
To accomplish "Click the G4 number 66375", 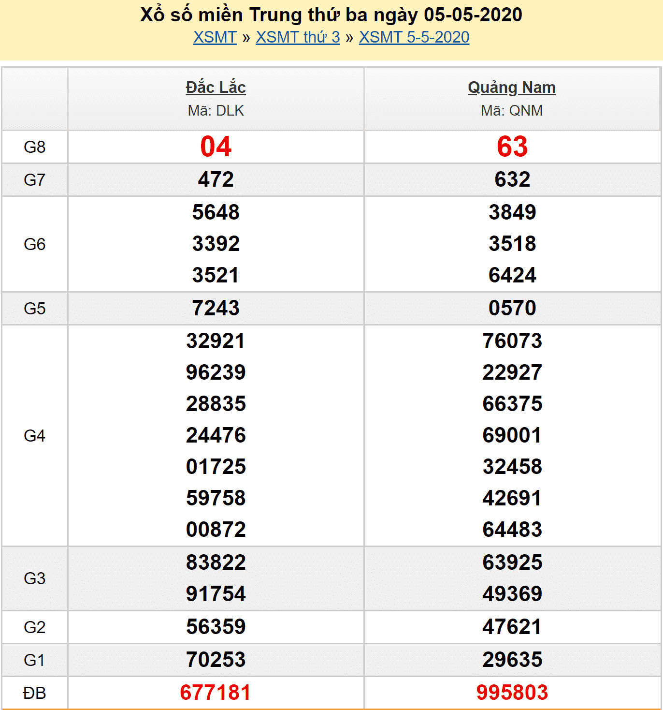I will tap(512, 404).
